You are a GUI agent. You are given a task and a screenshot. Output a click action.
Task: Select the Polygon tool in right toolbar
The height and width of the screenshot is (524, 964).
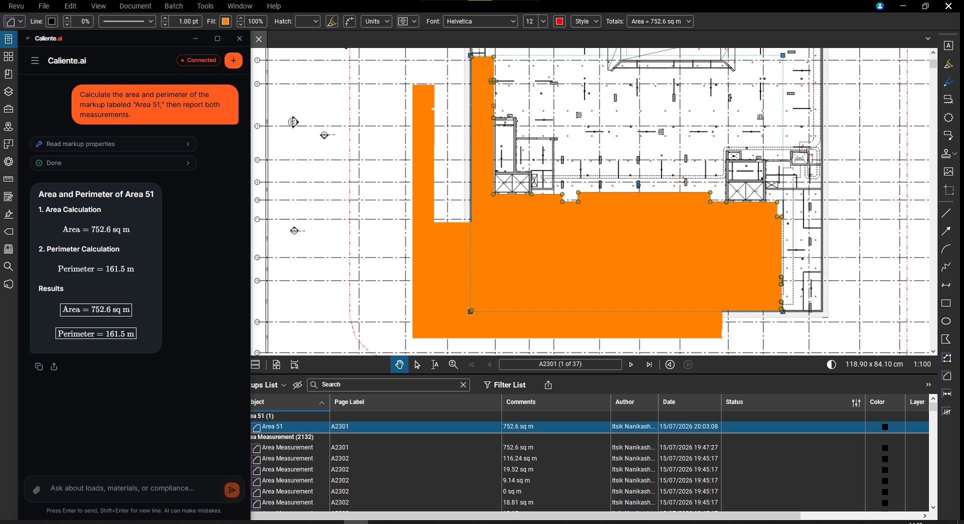point(946,339)
